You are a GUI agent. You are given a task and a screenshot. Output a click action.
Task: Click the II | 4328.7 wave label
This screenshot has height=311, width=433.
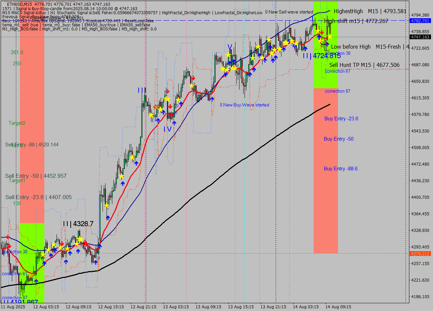point(78,224)
